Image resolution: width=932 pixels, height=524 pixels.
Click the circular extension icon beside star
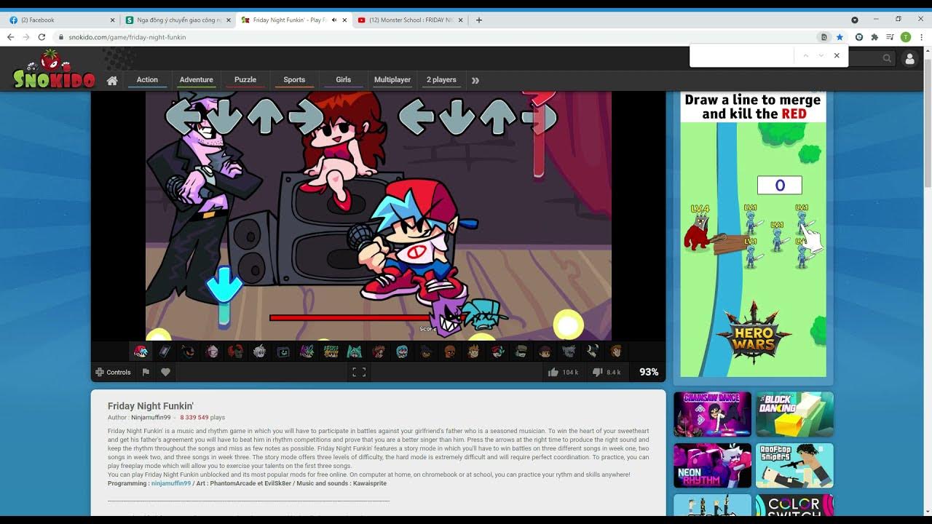[x=859, y=37]
